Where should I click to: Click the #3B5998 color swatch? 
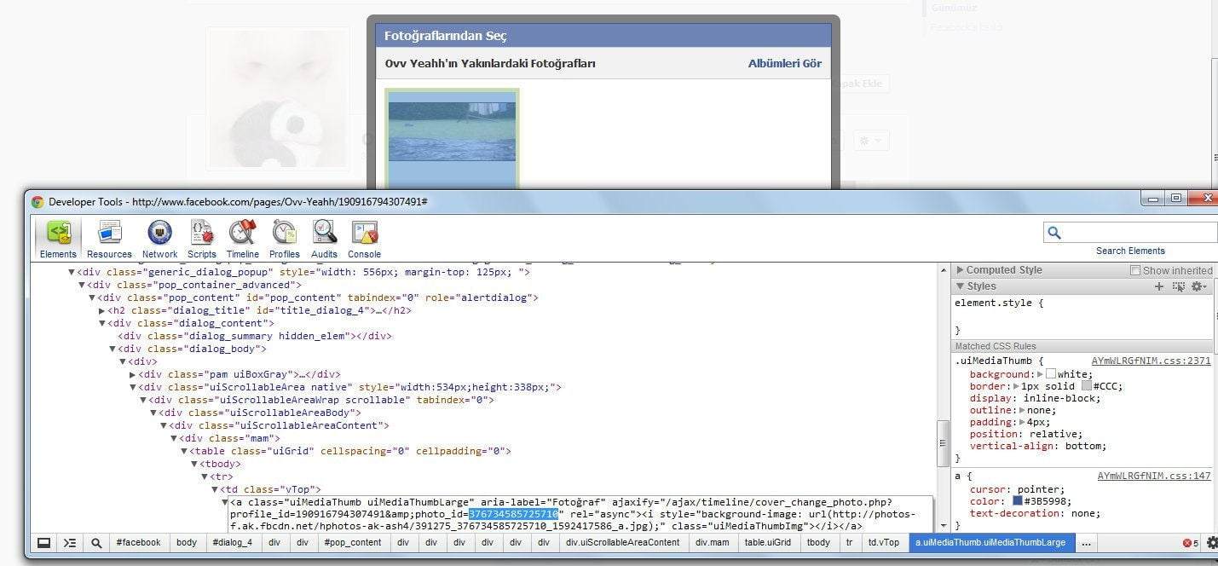coord(1018,501)
